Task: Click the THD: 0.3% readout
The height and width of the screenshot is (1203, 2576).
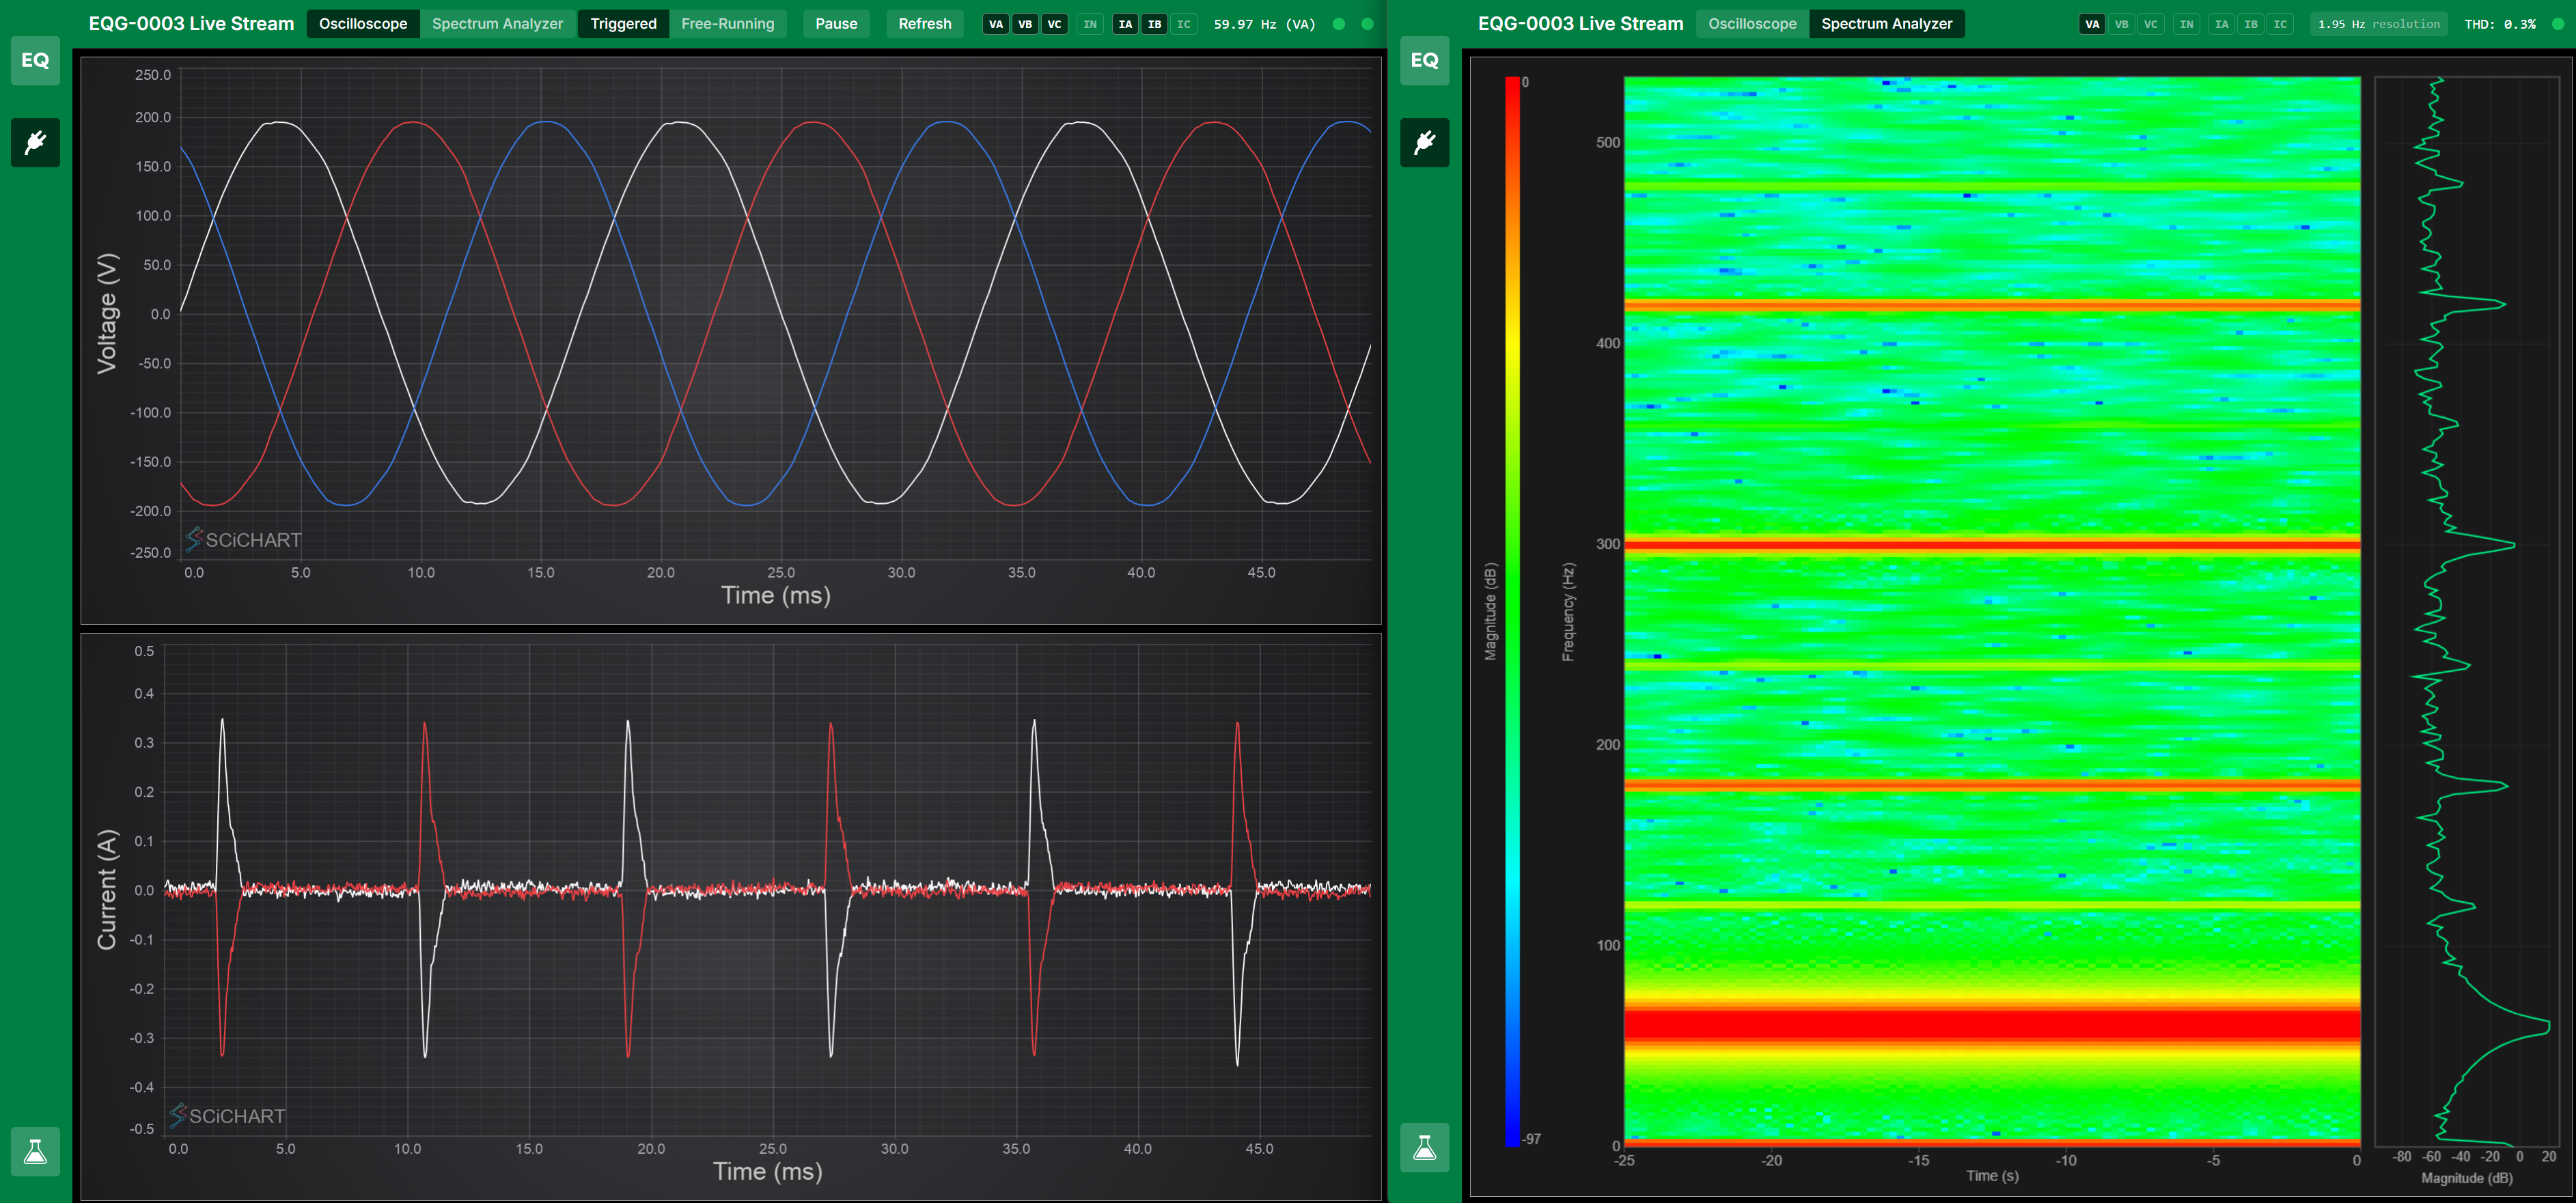Action: 2500,24
